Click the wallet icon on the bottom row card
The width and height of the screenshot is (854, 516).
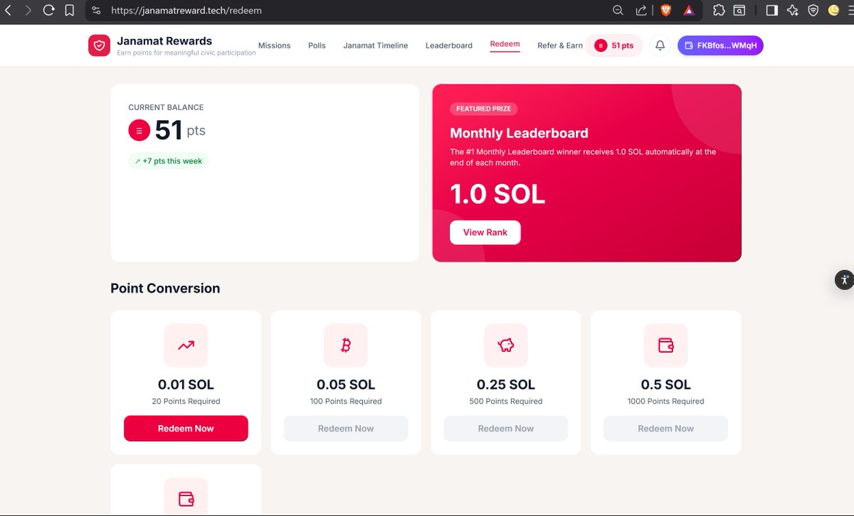[x=186, y=498]
